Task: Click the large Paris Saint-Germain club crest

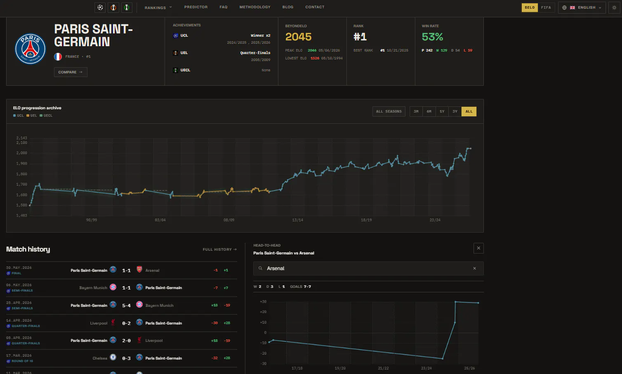Action: point(30,49)
